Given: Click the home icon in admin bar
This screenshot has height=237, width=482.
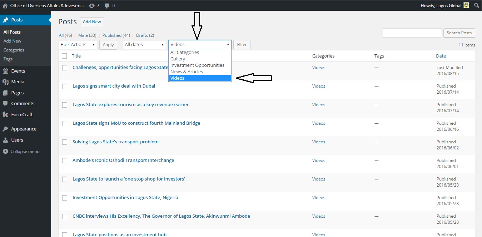Looking at the screenshot, I should point(5,6).
